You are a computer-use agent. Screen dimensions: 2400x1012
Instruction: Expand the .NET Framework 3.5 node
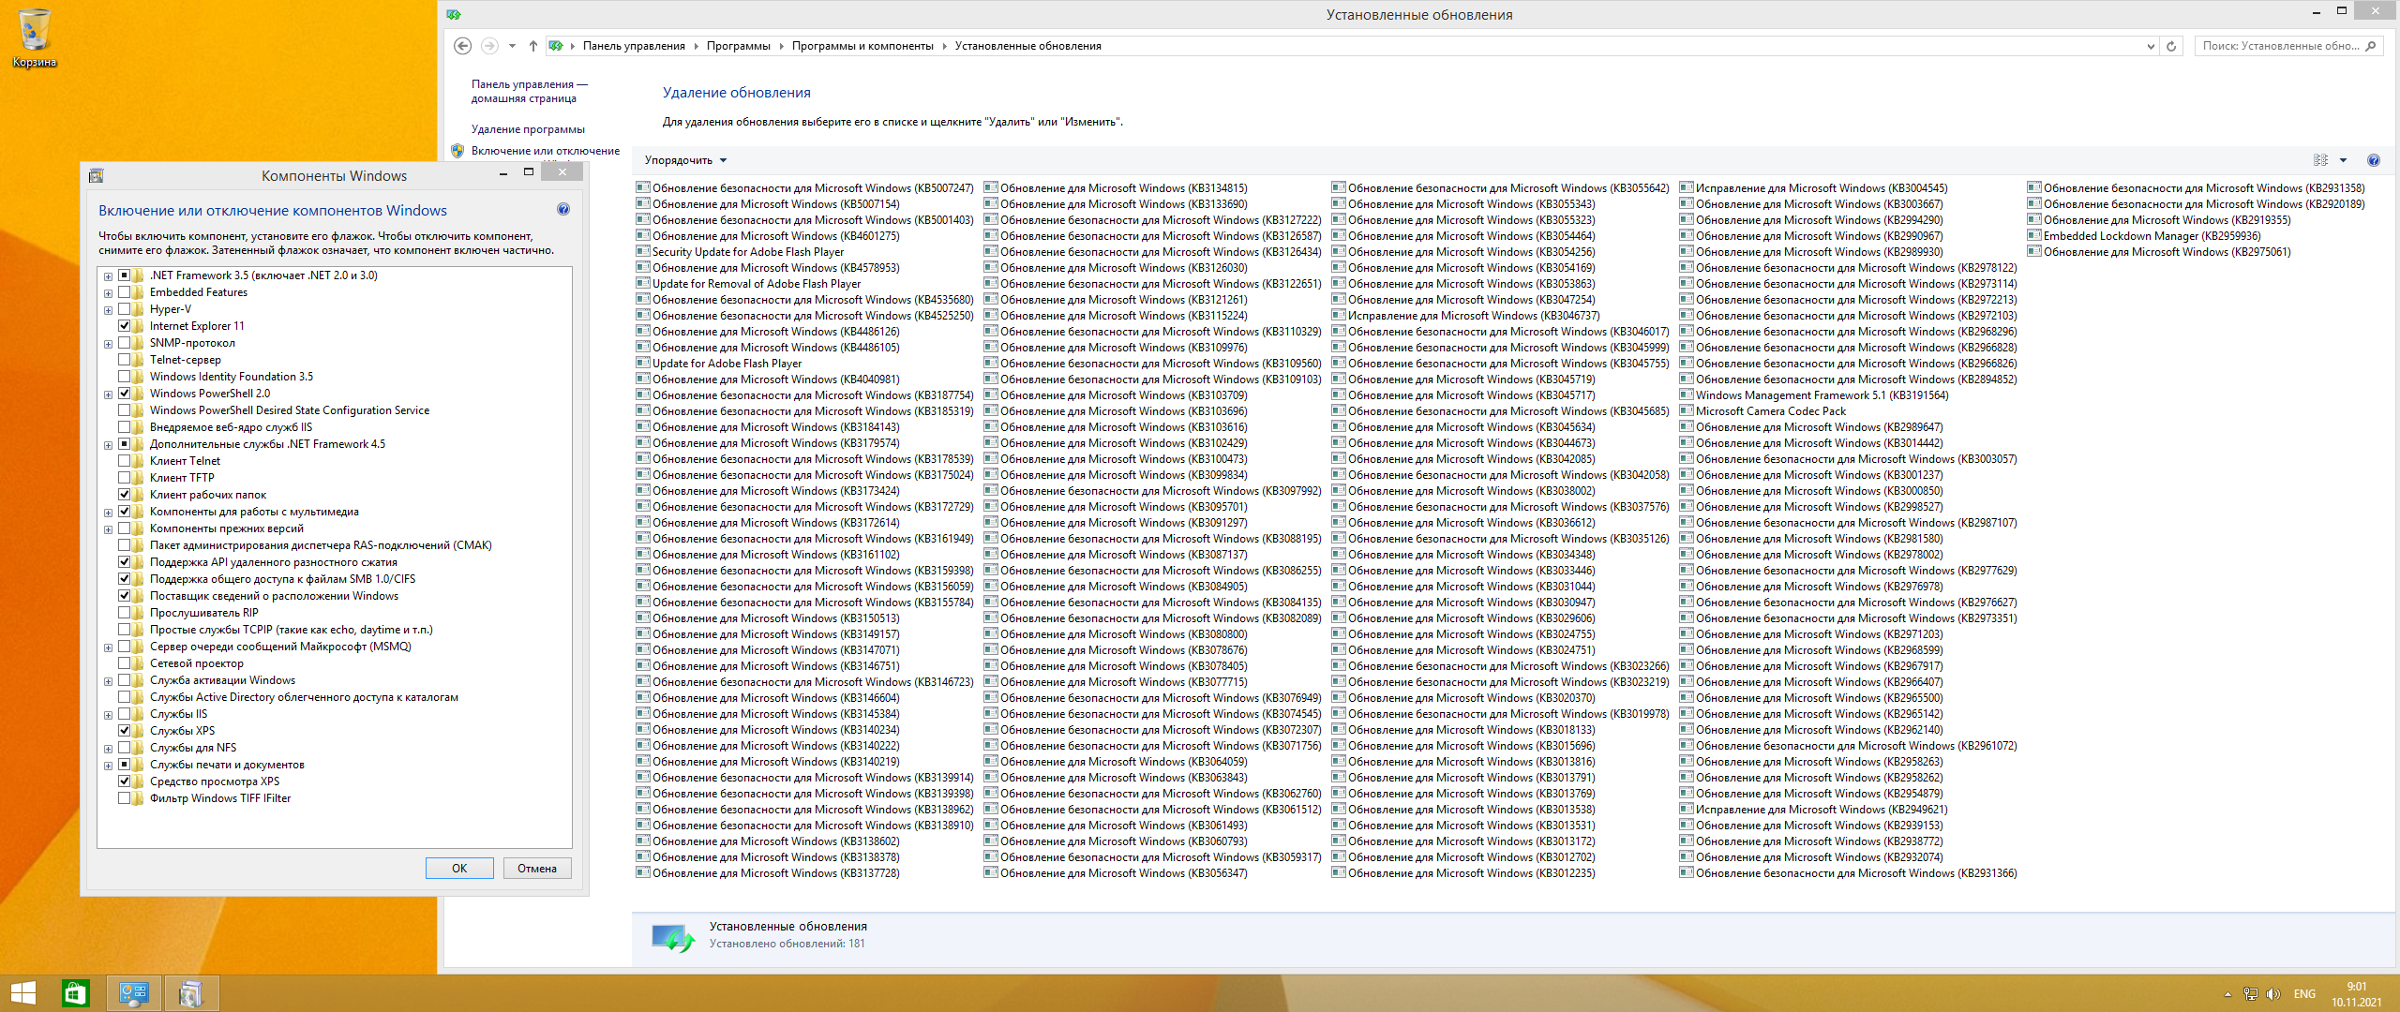pyautogui.click(x=109, y=276)
